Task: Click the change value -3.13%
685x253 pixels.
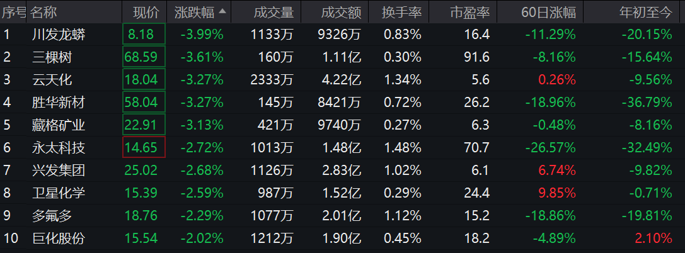Action: 202,125
